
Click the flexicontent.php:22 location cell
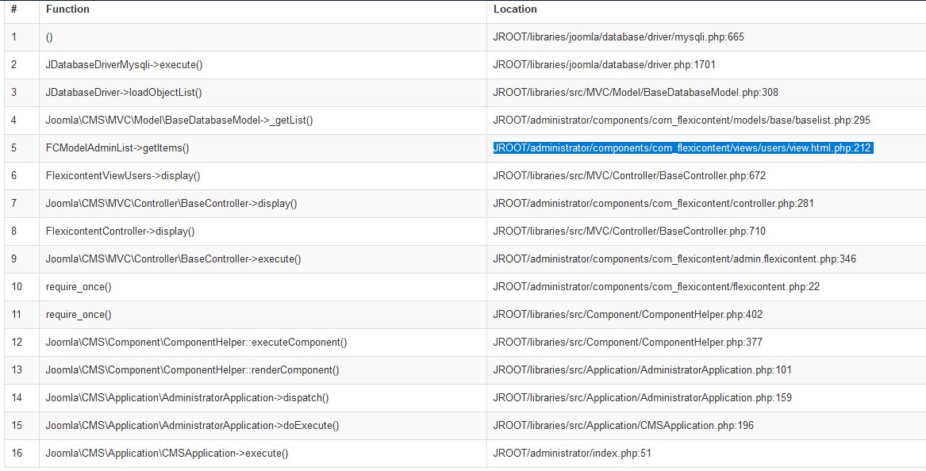click(655, 287)
